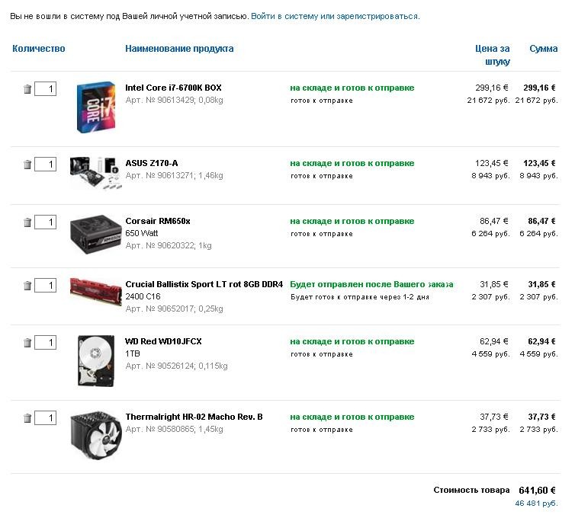Open Thermalright HR-02 Macho Rev. B link
575x518 pixels.
click(x=194, y=417)
